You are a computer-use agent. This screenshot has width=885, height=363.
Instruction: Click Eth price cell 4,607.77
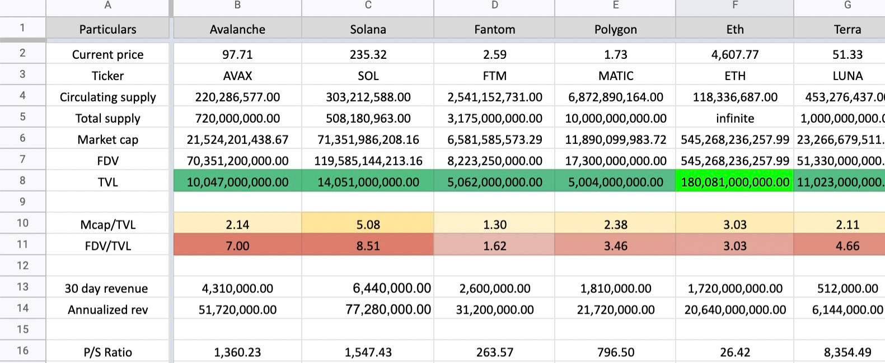click(x=734, y=54)
